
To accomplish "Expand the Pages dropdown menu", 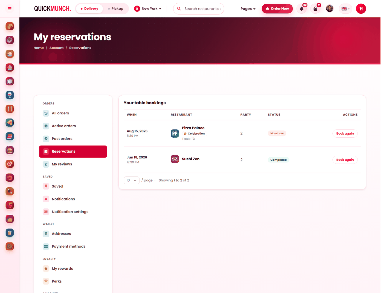I will tap(248, 9).
